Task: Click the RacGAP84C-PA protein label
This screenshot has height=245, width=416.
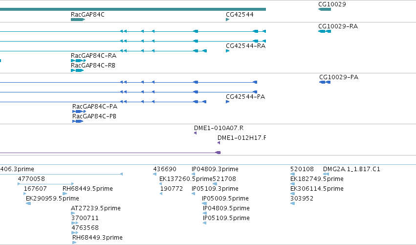Action: click(x=95, y=107)
